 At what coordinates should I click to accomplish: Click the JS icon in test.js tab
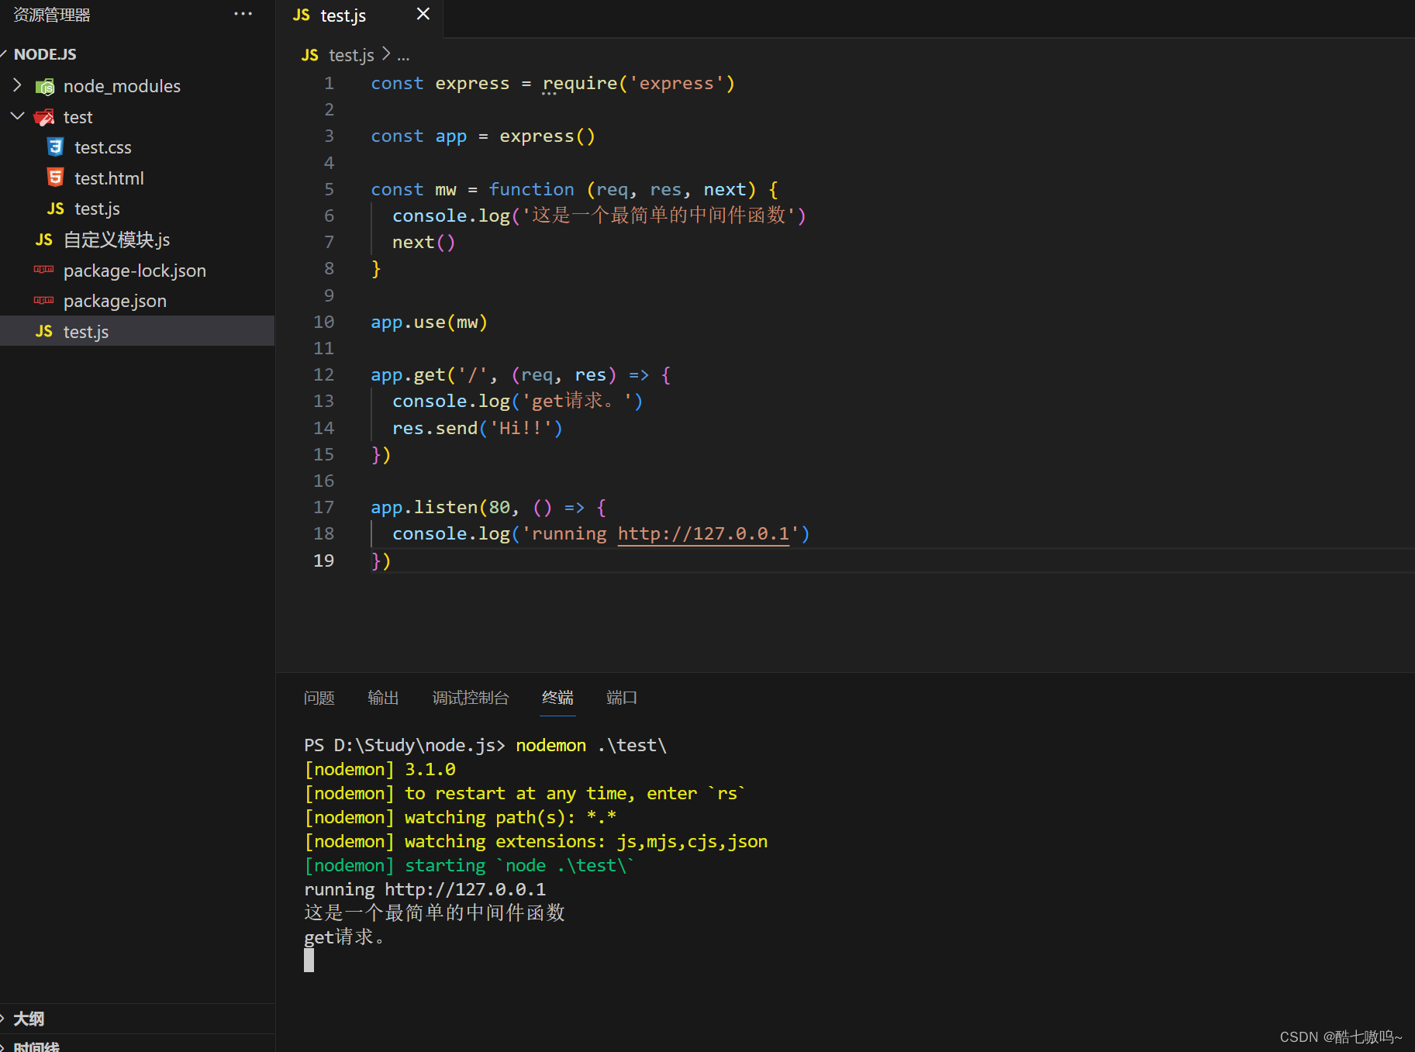[x=302, y=16]
